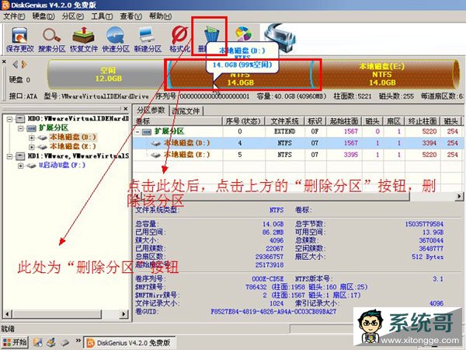
Task: Click the 序号(状态) column header
Action: (x=243, y=121)
